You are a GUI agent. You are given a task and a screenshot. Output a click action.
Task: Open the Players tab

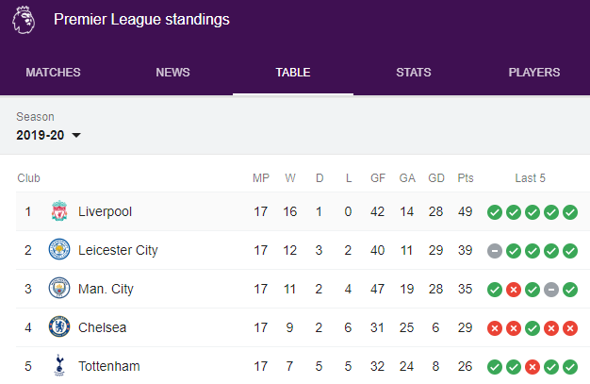(534, 73)
